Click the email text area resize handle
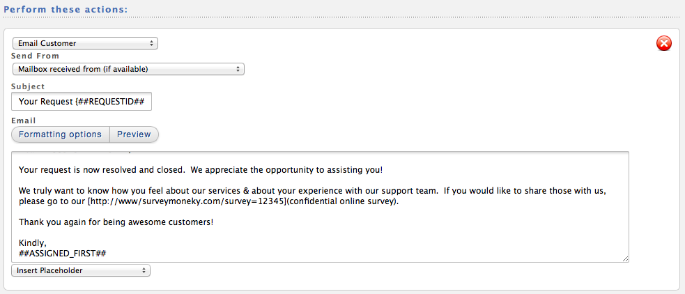 coord(626,259)
